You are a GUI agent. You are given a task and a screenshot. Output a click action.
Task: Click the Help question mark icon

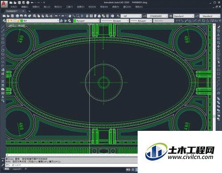pos(113,16)
